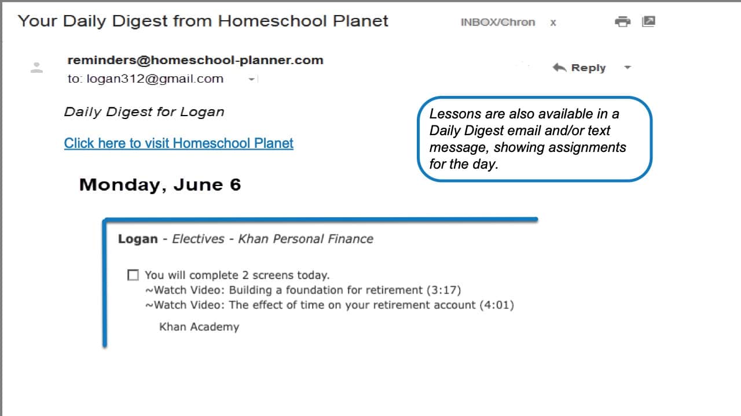The image size is (741, 416).
Task: Expand the recipient details arrow
Action: click(251, 79)
